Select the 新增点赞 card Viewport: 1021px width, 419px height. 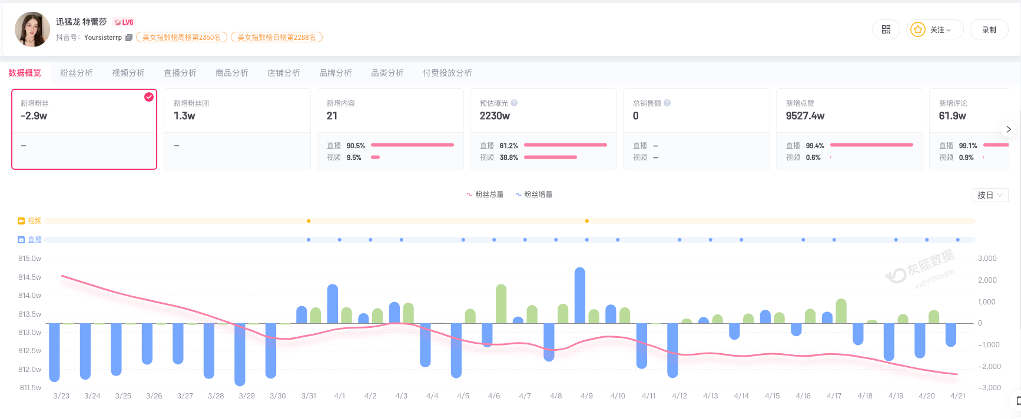850,129
